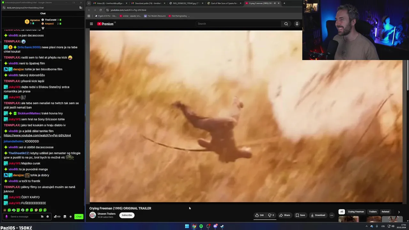Switch CES keyboard language indicator
This screenshot has width=409, height=230.
[x=383, y=226]
